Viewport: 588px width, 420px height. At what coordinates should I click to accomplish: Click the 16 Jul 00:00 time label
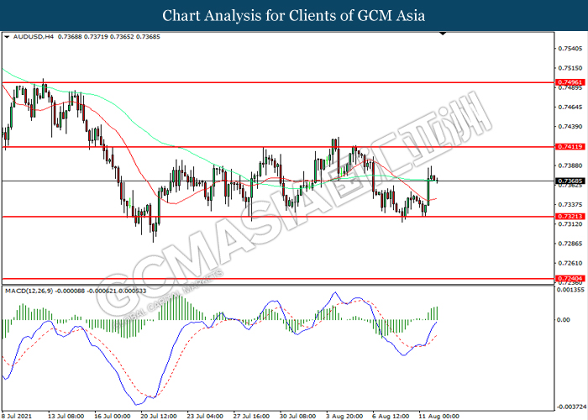coord(112,414)
